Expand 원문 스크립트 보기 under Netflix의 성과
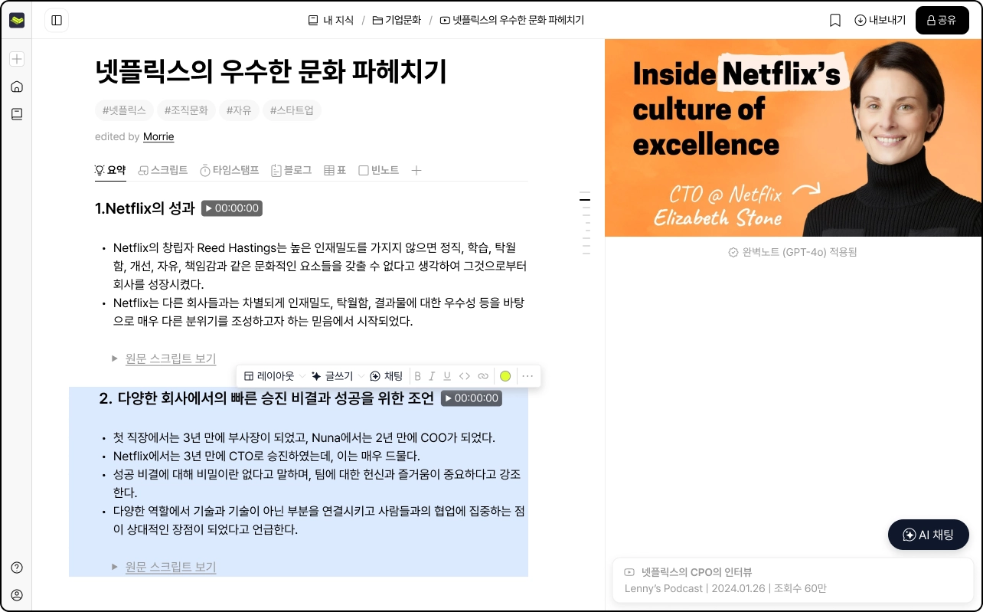 [164, 358]
